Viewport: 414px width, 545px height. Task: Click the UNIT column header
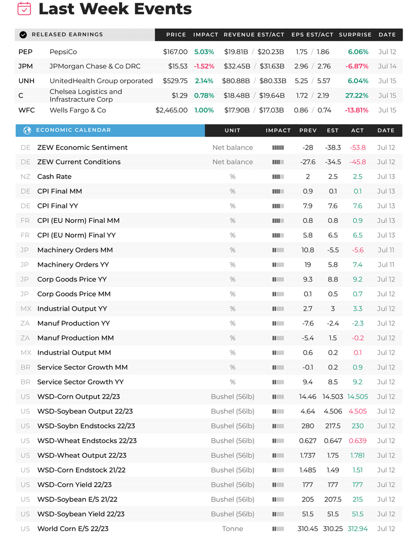(x=233, y=130)
